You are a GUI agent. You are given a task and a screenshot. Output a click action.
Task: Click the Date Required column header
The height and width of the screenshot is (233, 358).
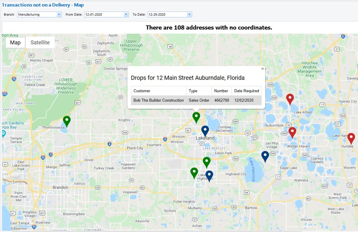tap(247, 91)
